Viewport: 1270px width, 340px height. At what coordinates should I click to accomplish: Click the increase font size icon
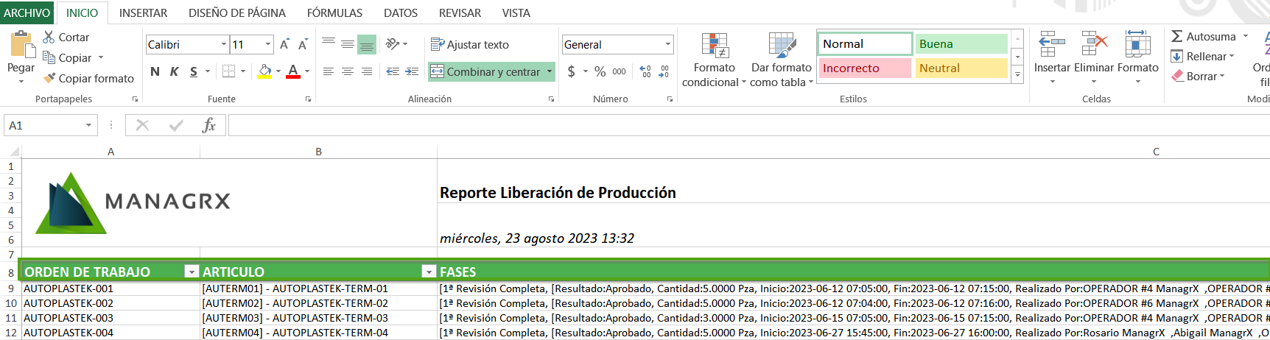point(284,45)
